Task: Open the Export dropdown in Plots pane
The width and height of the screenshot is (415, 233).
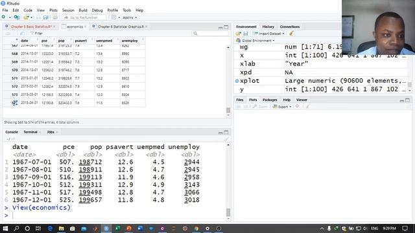Action: (x=282, y=107)
